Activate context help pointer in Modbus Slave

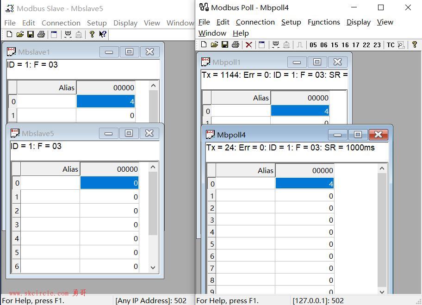[x=103, y=34]
